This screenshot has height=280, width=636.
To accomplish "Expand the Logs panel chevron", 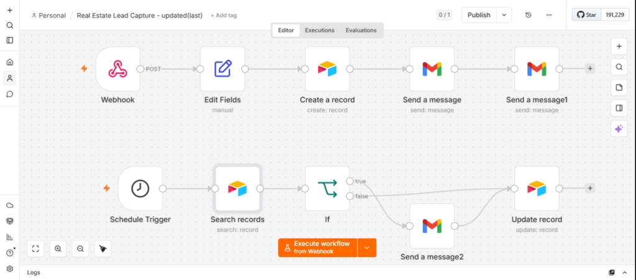I will pyautogui.click(x=624, y=273).
